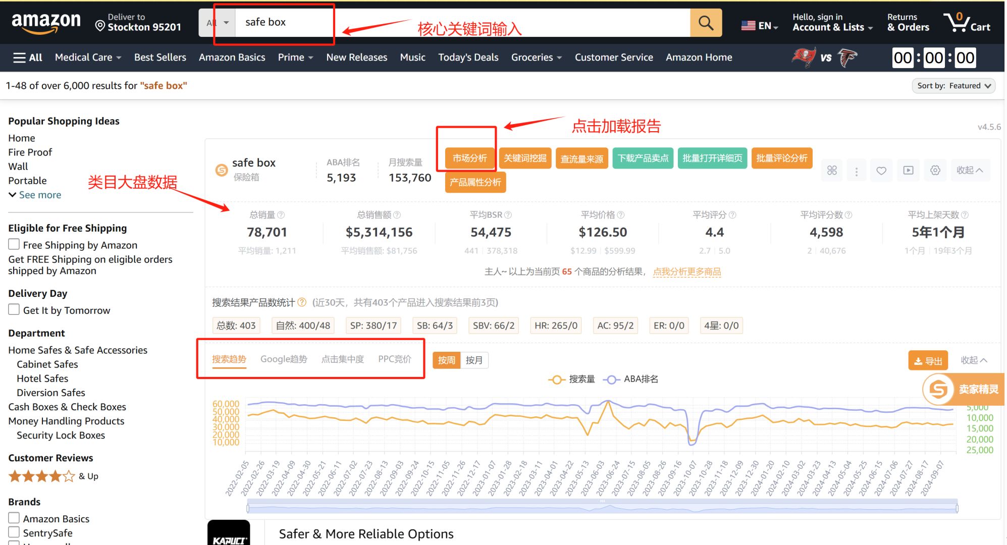This screenshot has height=545, width=1007.
Task: Click the Amazon logo
Action: [x=46, y=23]
